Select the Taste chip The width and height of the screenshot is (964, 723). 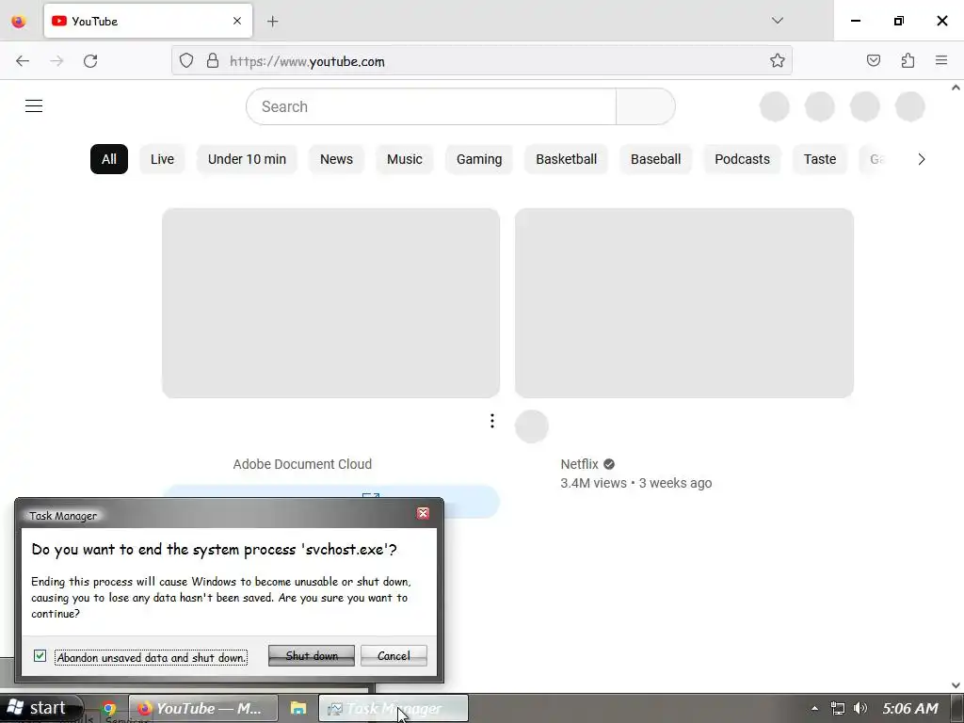pyautogui.click(x=820, y=159)
